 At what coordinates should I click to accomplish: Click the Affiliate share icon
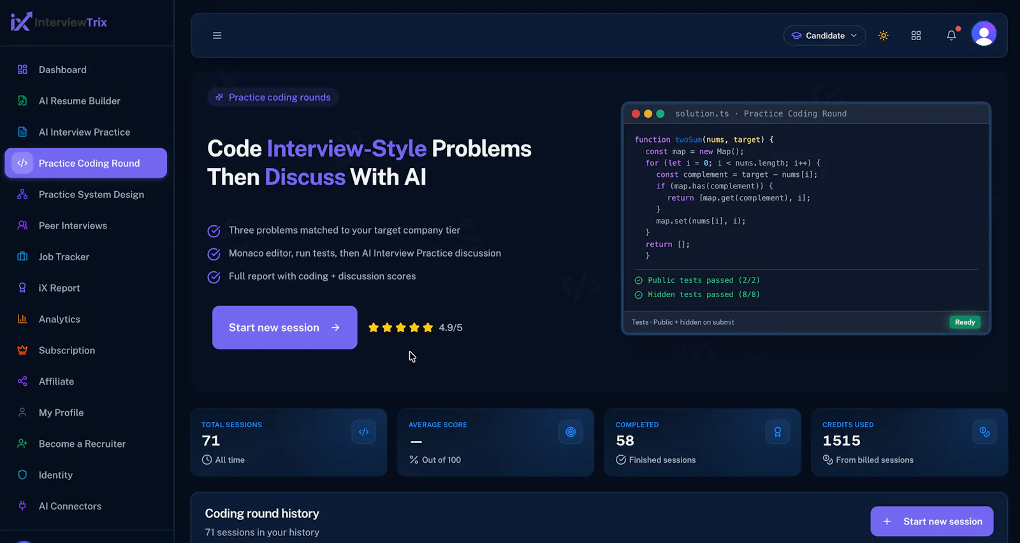pos(22,381)
